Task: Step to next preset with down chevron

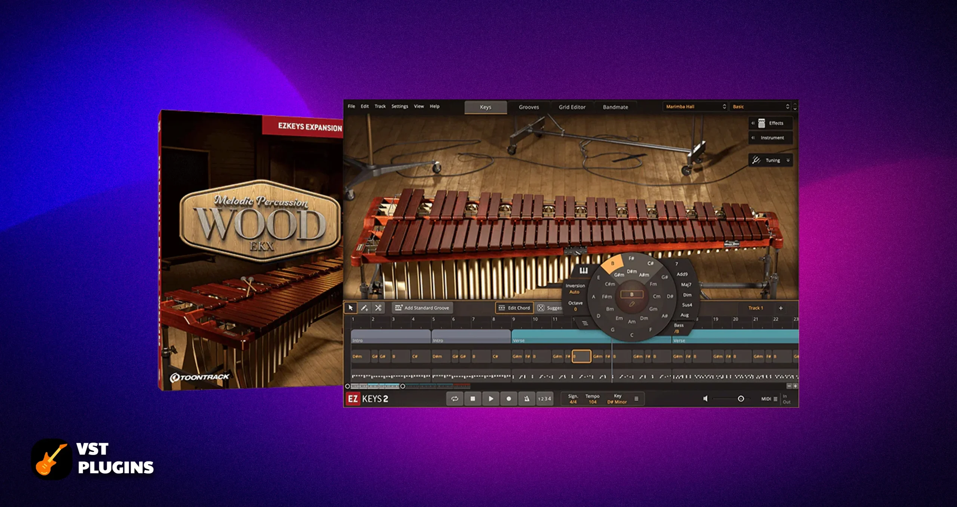Action: (795, 109)
